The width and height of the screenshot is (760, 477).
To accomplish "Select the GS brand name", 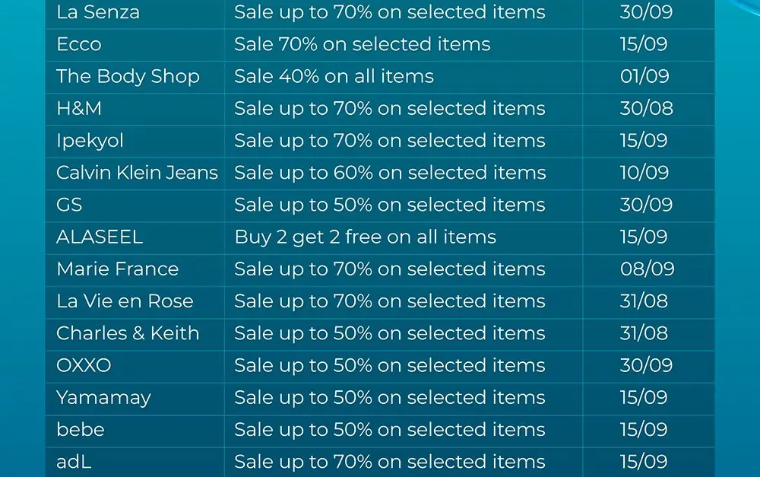I will [69, 205].
